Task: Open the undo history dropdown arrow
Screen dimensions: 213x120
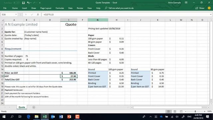Action: (31, 3)
